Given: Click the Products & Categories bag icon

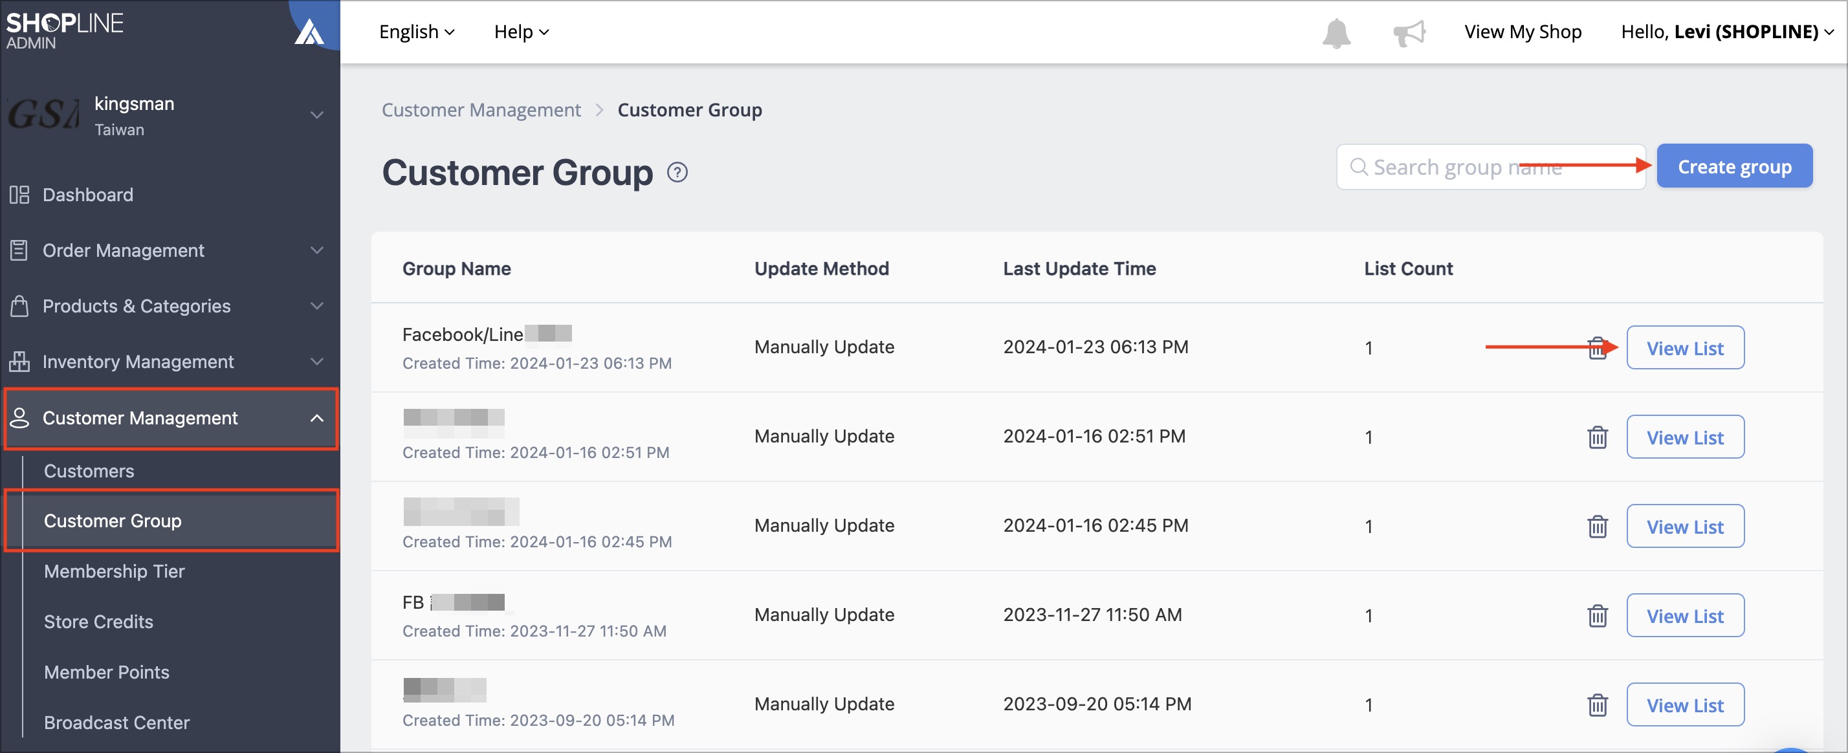Looking at the screenshot, I should pyautogui.click(x=19, y=306).
